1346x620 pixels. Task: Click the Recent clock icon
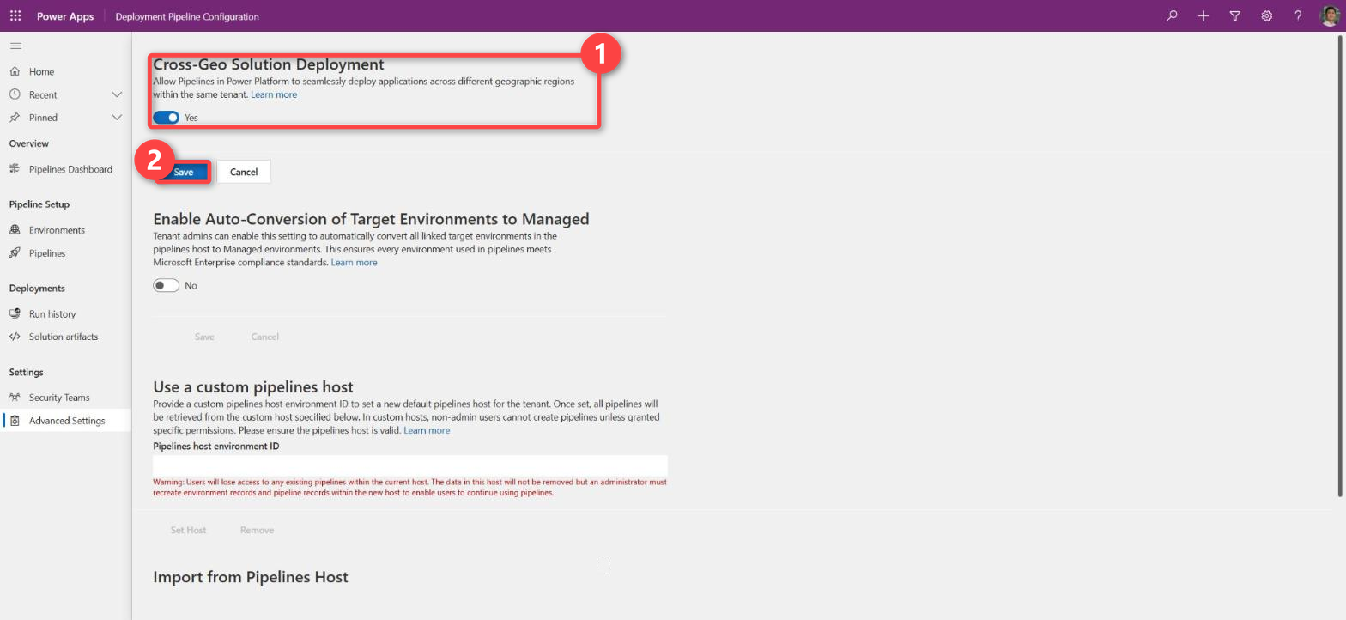[15, 94]
